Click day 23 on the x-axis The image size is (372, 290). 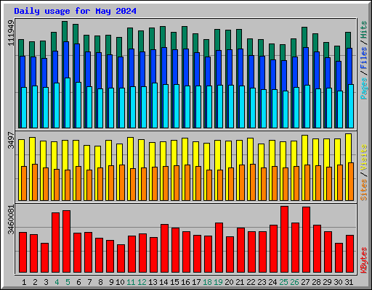[262, 282]
